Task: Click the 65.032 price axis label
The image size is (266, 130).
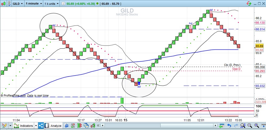Action: [260, 86]
